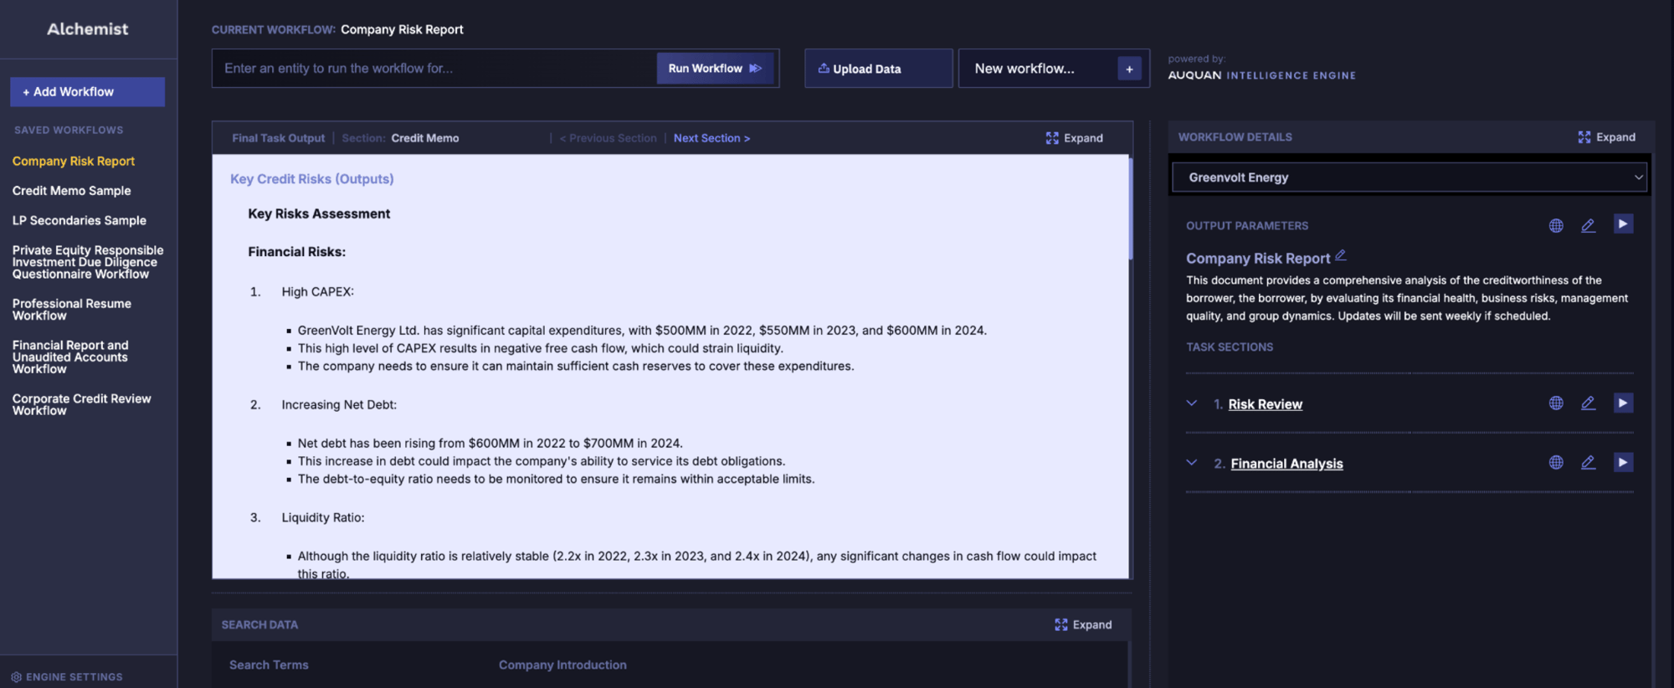Open the Financial Analysis link

click(1286, 464)
